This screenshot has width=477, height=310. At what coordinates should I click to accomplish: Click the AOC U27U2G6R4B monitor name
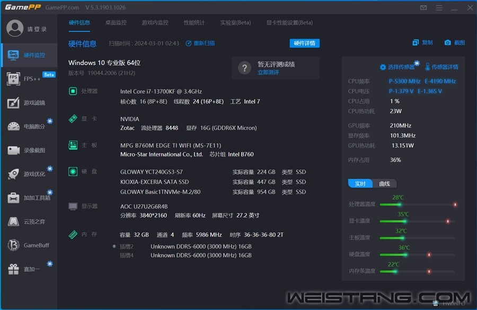point(144,207)
